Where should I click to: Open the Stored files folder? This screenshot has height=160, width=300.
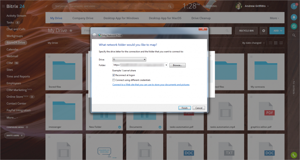click(64, 72)
